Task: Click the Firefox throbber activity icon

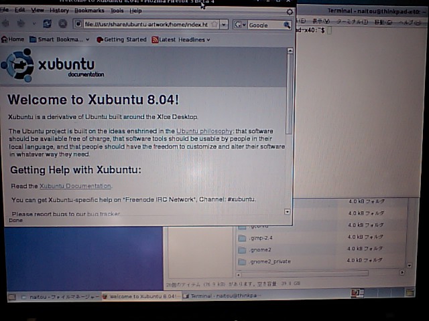Action: 290,12
